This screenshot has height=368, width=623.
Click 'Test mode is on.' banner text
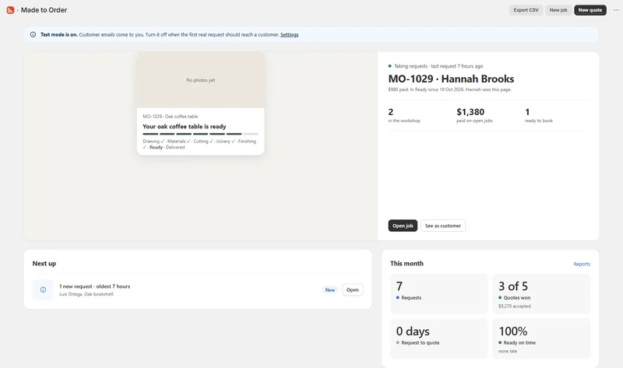tap(59, 34)
